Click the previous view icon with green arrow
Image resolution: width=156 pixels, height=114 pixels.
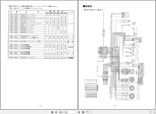tap(87, 112)
